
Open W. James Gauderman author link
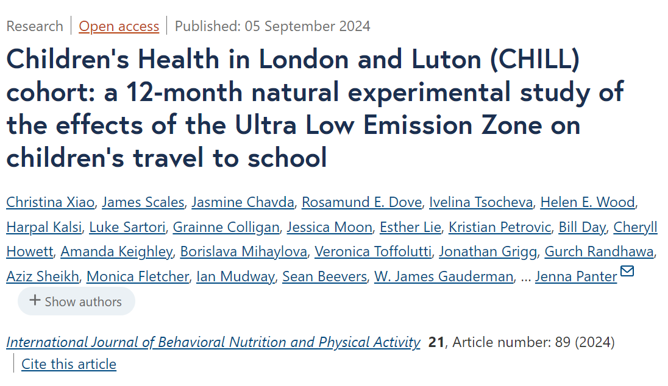click(x=444, y=276)
